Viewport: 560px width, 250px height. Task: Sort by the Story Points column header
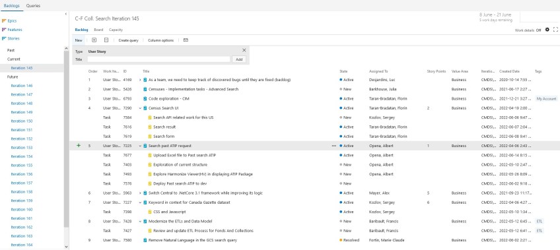(436, 71)
